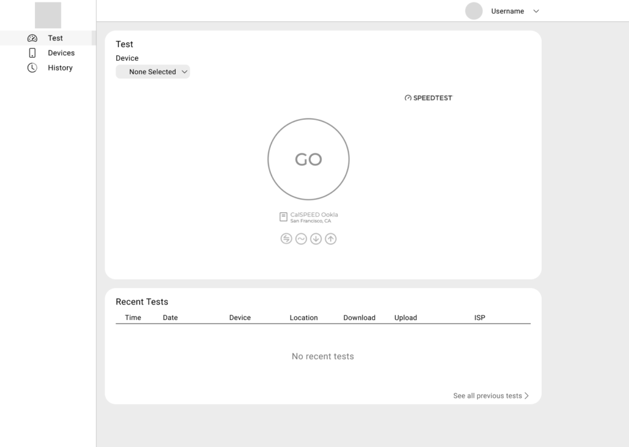Open Devices page label in the sidebar

pyautogui.click(x=61, y=53)
